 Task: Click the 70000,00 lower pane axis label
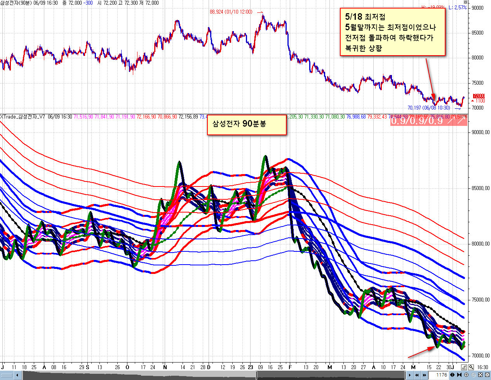(481, 356)
